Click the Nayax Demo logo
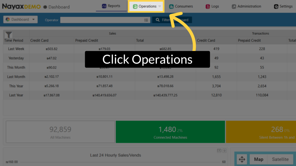 (x=22, y=6)
